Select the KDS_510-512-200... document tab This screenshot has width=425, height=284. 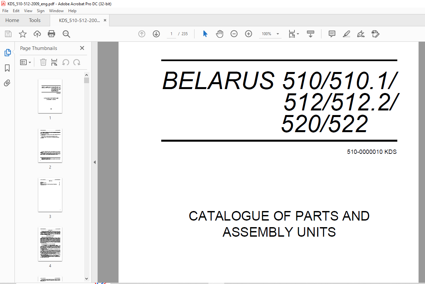tap(79, 20)
